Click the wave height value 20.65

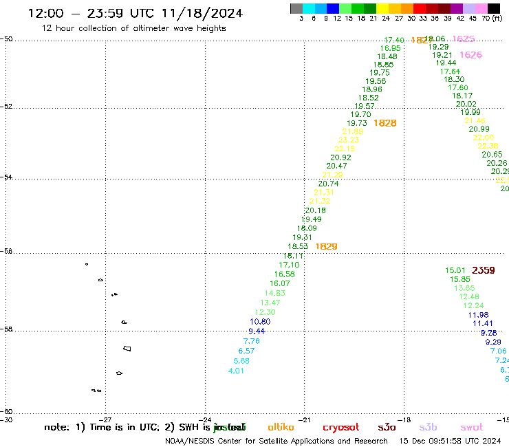(492, 155)
